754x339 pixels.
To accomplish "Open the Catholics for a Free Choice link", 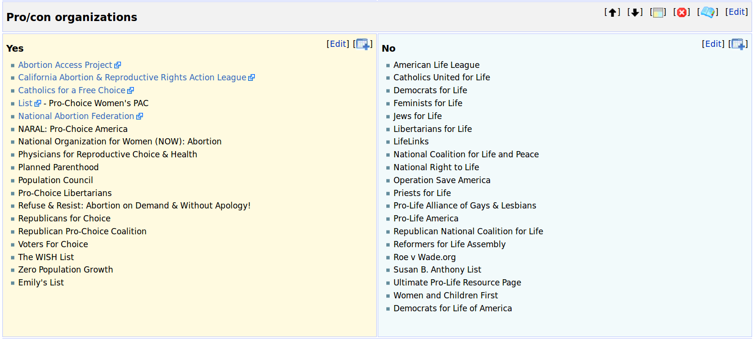I will 72,90.
